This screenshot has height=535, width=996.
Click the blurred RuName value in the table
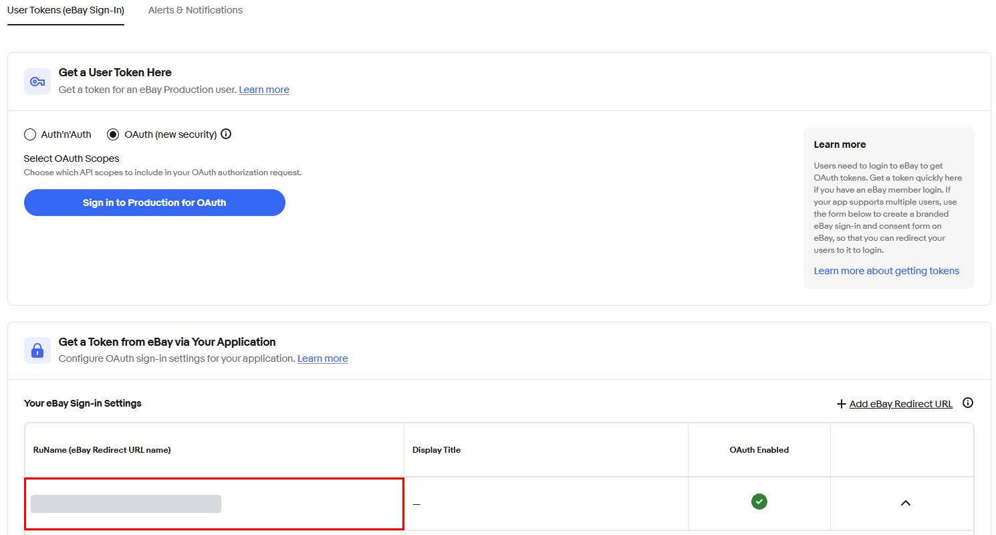(x=126, y=504)
